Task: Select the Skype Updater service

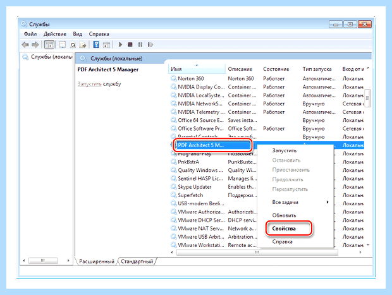Action: (x=195, y=187)
